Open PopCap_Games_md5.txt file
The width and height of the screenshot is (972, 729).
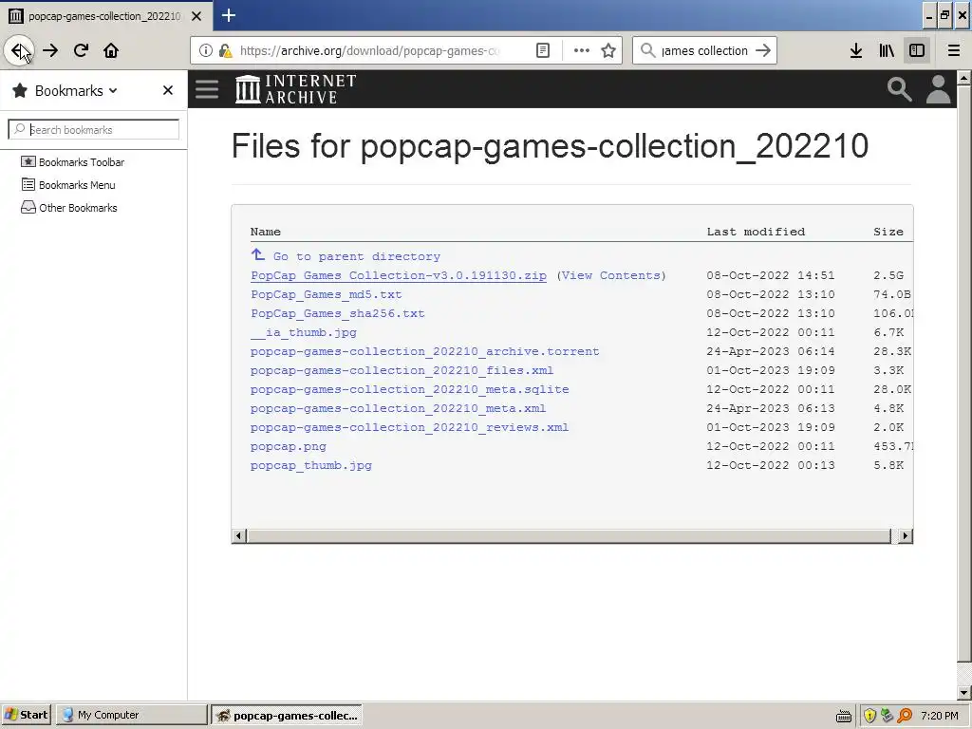point(327,294)
